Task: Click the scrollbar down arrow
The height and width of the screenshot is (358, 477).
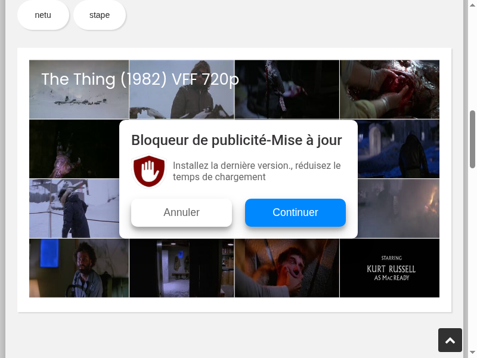Action: pos(473,353)
